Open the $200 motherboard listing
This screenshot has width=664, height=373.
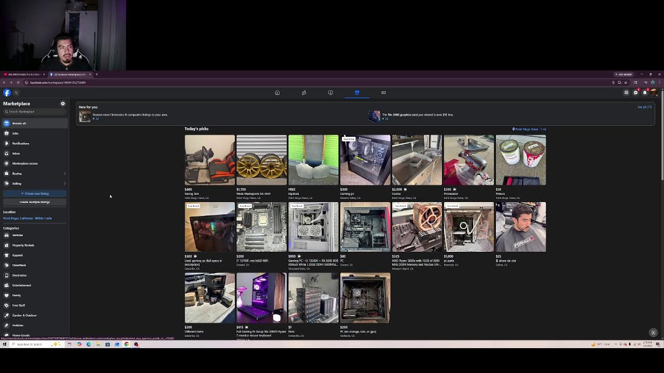[261, 234]
